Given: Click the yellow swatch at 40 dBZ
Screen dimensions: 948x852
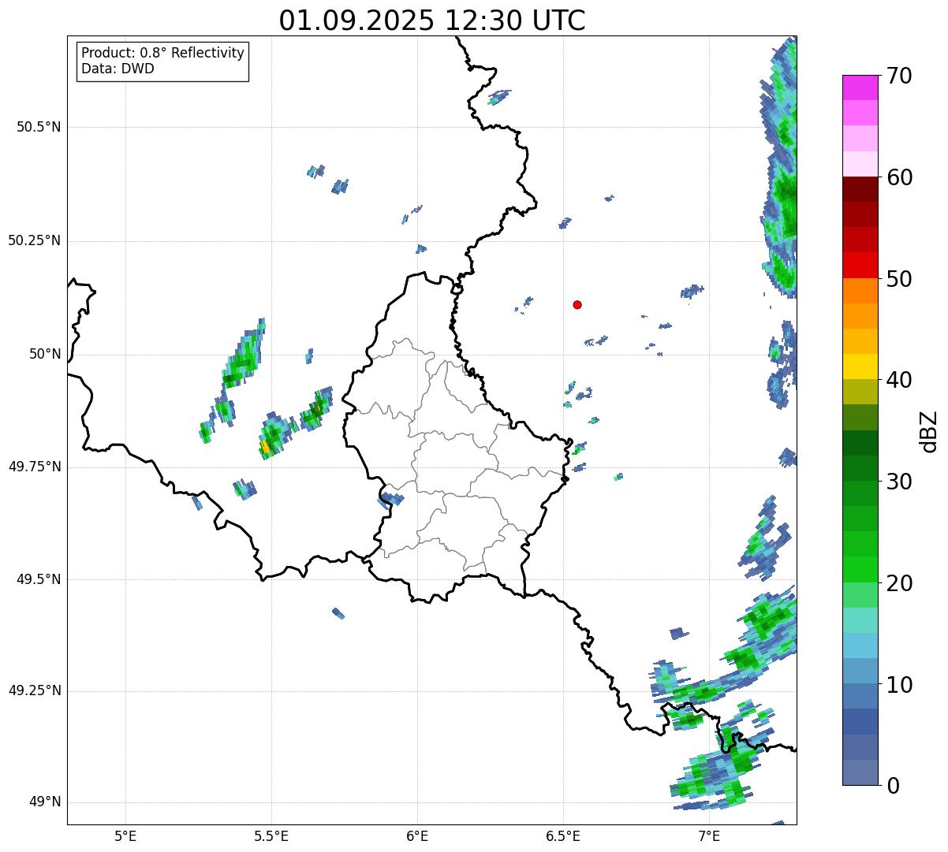Looking at the screenshot, I should pos(860,366).
